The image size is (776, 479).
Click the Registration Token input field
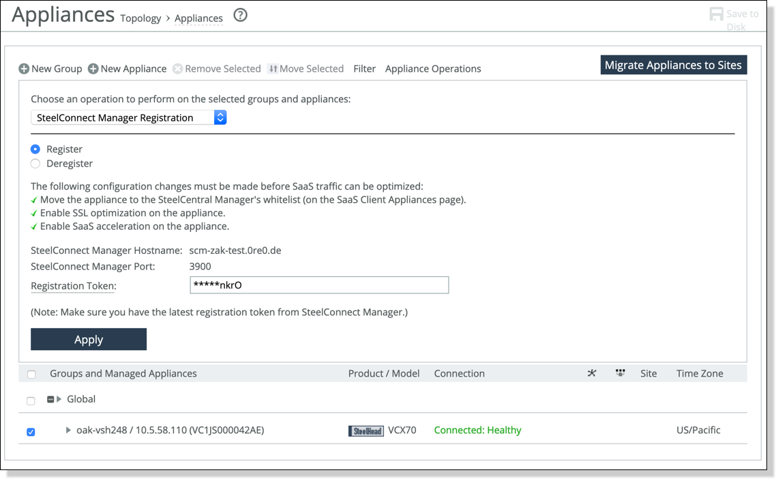point(319,285)
